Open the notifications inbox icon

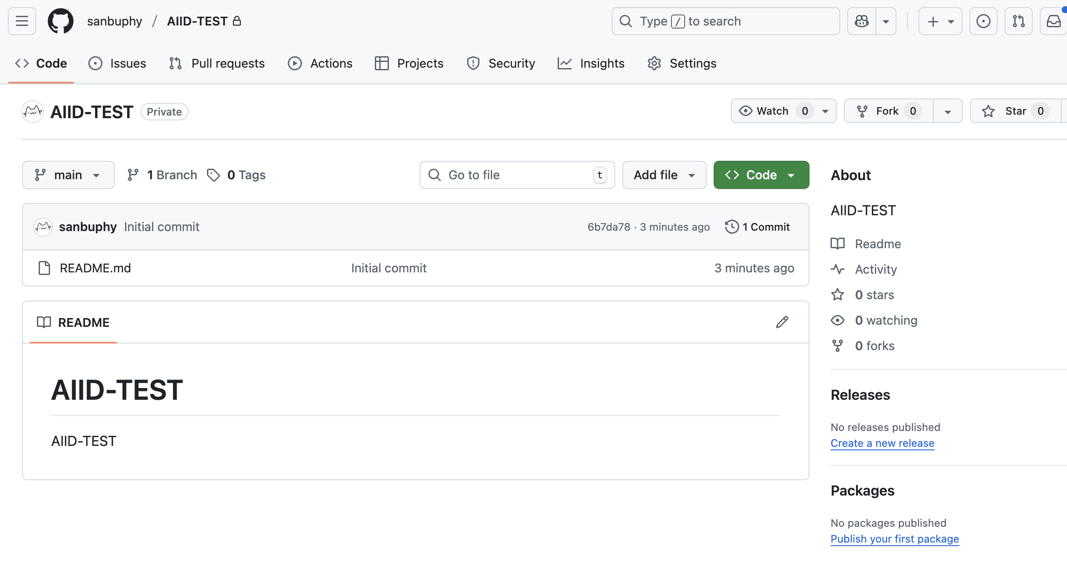click(x=1053, y=21)
